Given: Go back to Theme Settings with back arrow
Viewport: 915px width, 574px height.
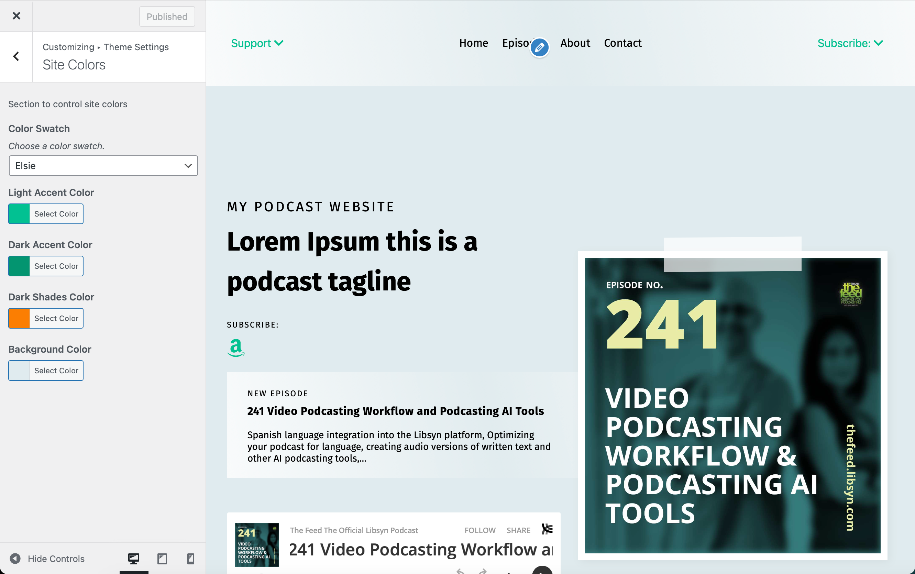Looking at the screenshot, I should click(x=16, y=57).
